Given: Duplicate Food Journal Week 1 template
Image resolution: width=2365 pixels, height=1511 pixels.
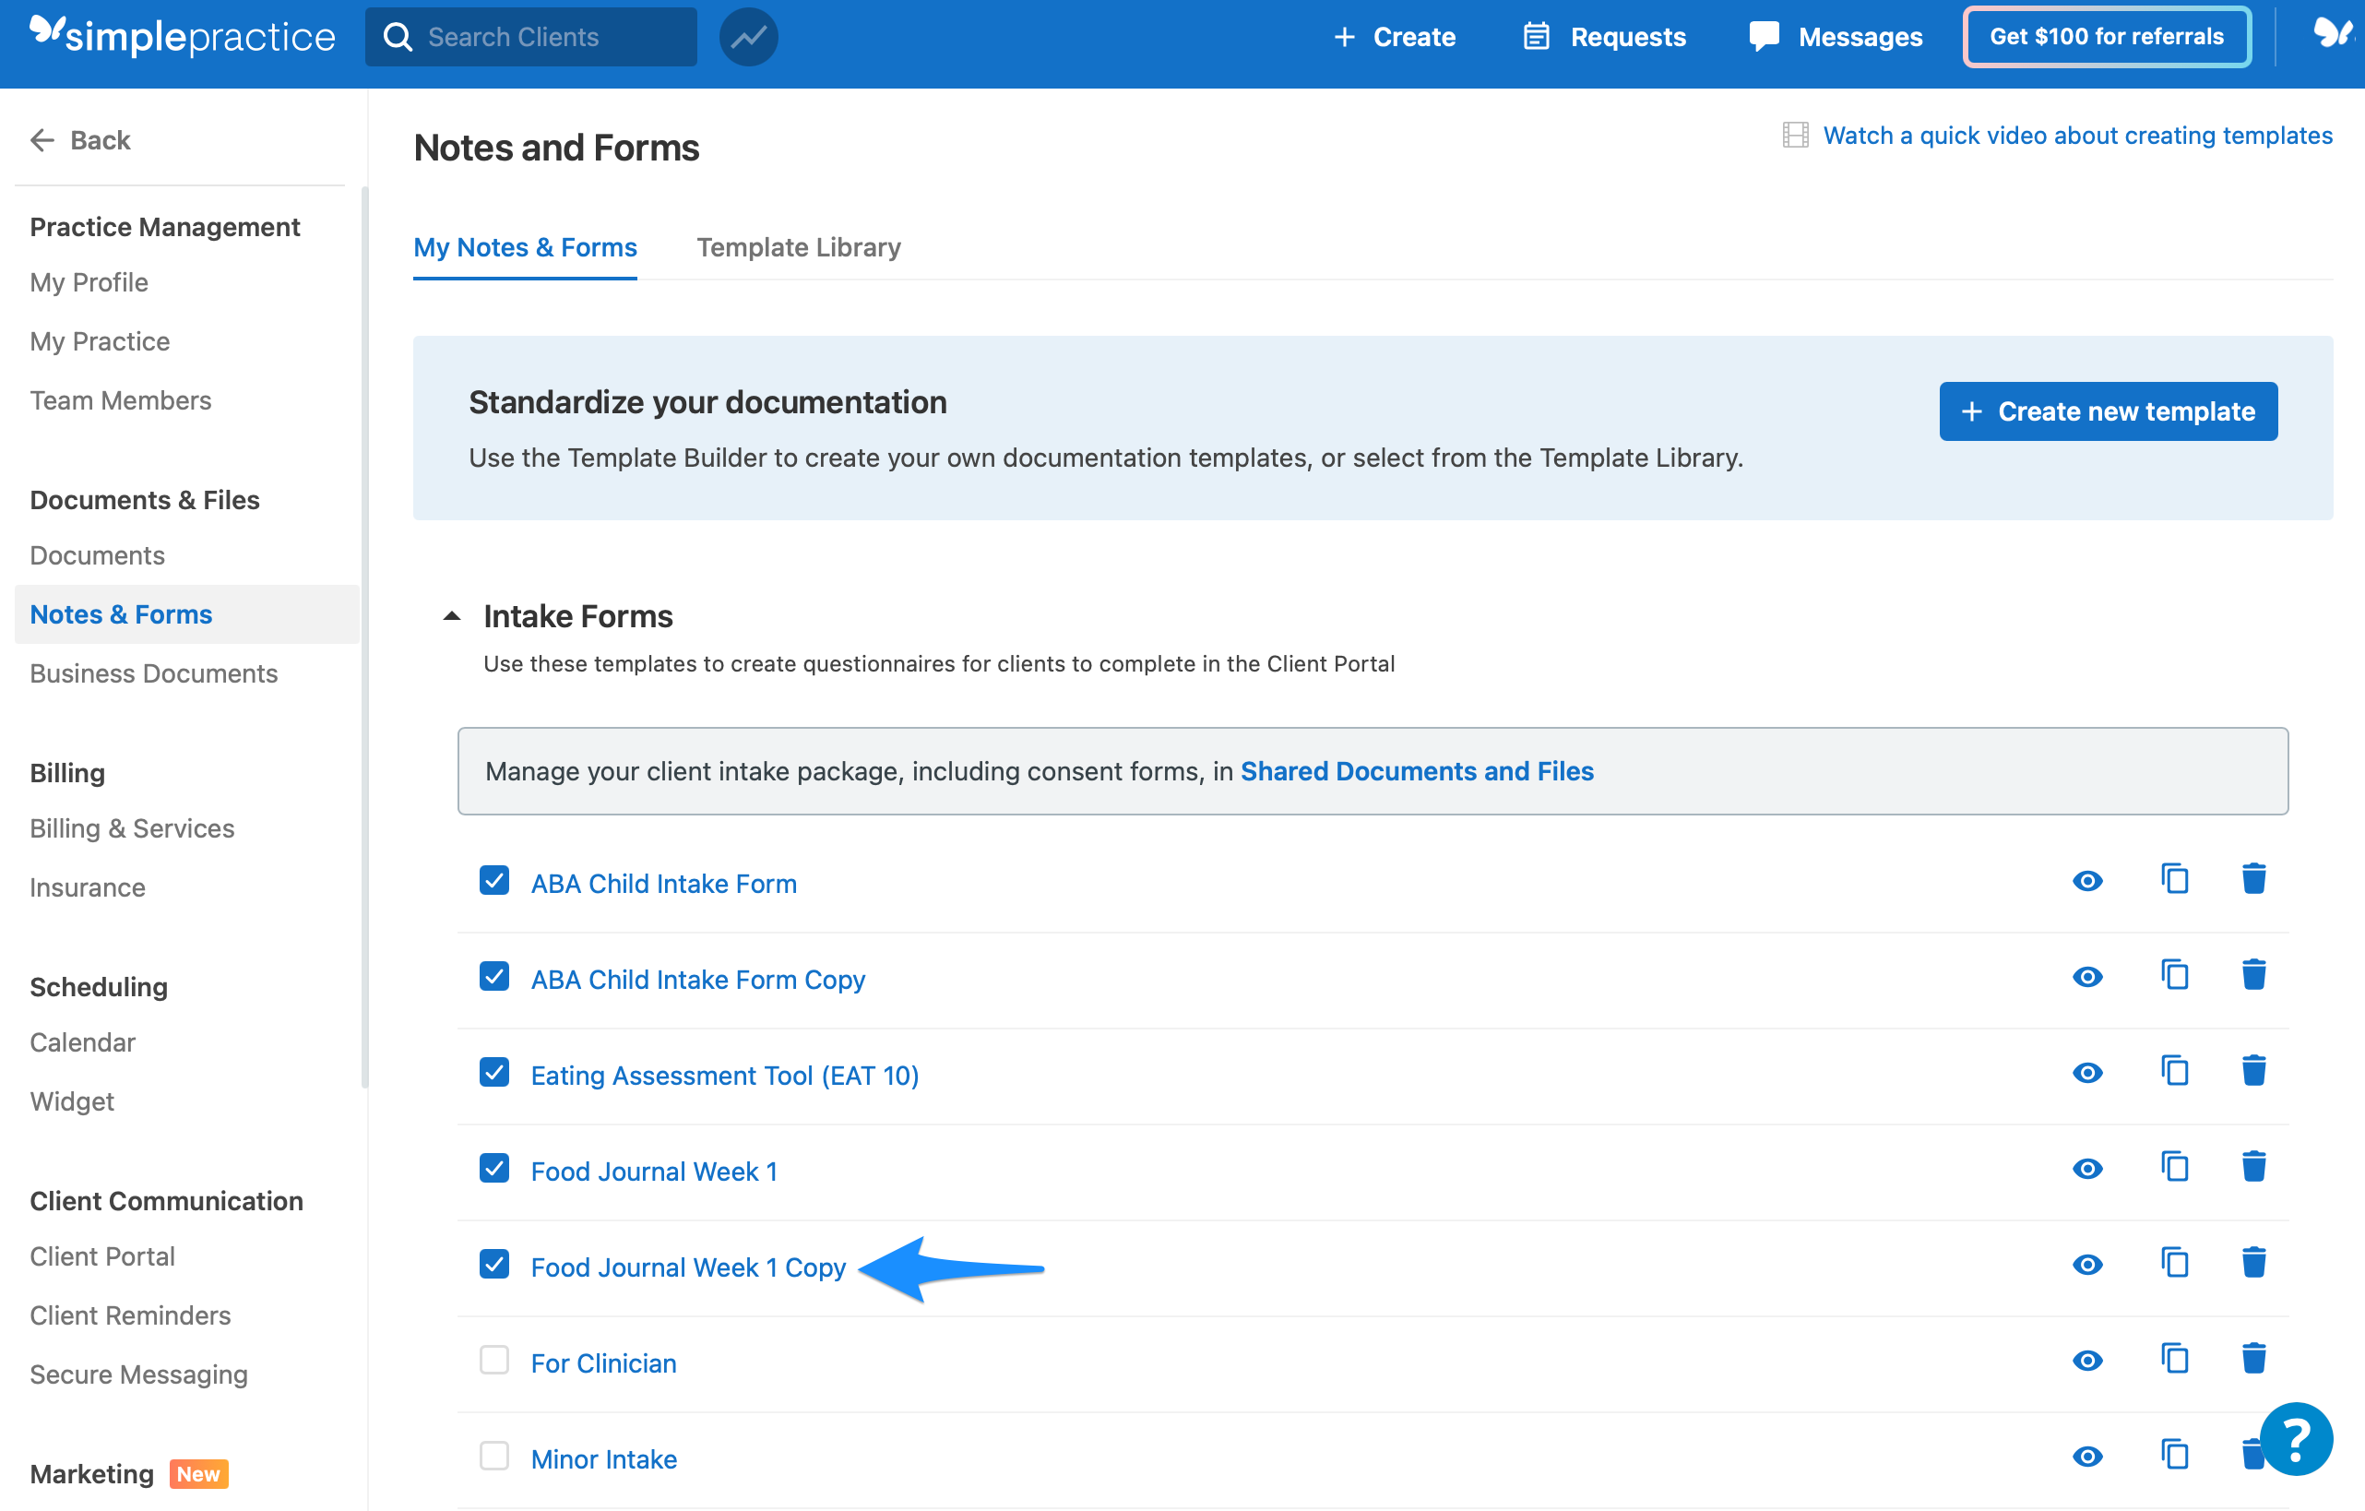Looking at the screenshot, I should [x=2174, y=1166].
